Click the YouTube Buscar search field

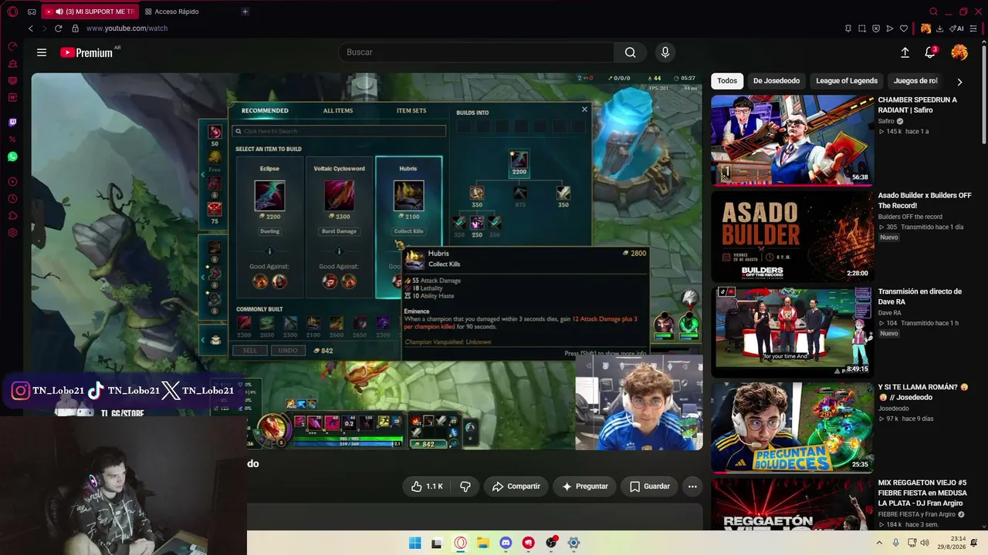pyautogui.click(x=476, y=52)
